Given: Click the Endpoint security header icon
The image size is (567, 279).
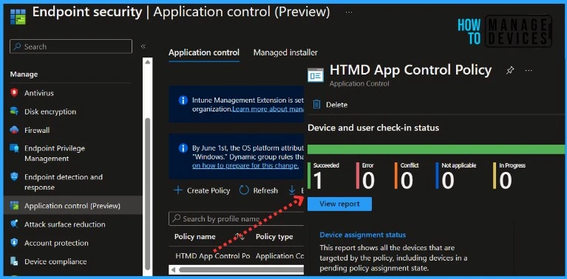Looking at the screenshot, I should pyautogui.click(x=18, y=16).
